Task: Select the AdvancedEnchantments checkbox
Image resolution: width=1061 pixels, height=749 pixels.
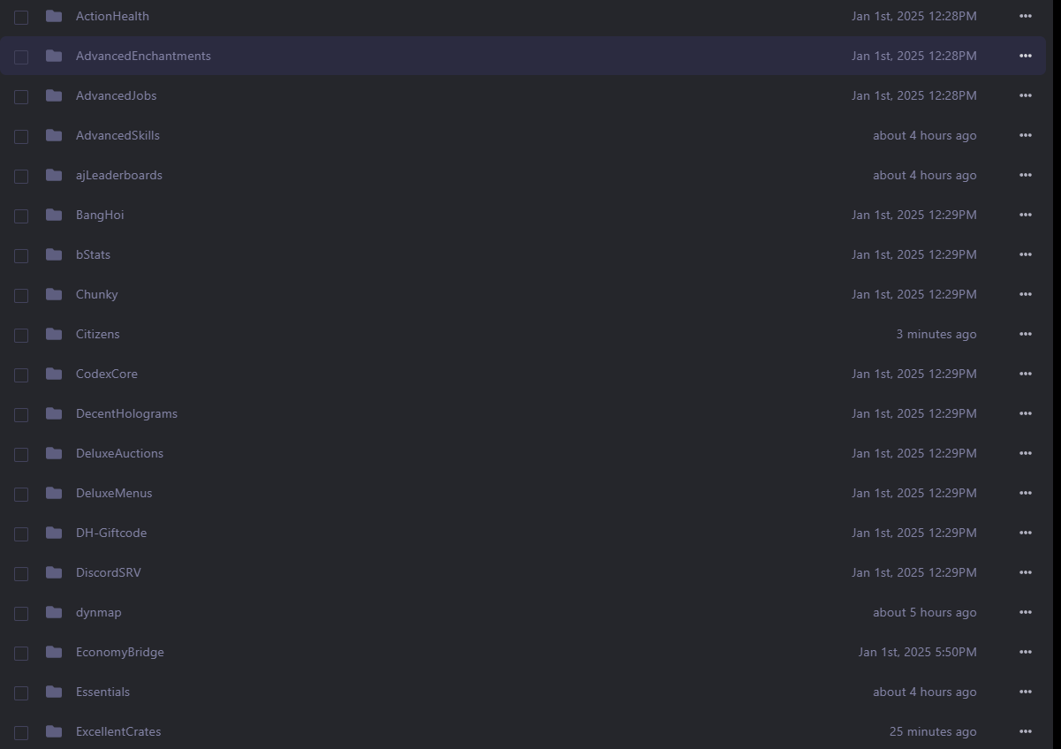Action: coord(21,57)
